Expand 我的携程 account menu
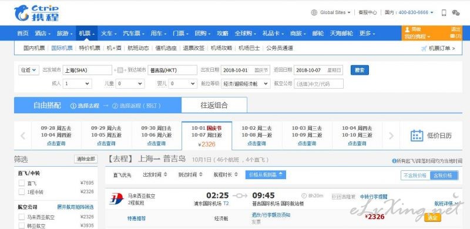 (x=417, y=36)
